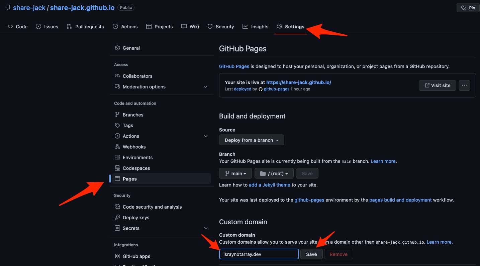The width and height of the screenshot is (480, 266).
Task: Open the main branch selector dropdown
Action: coord(236,174)
